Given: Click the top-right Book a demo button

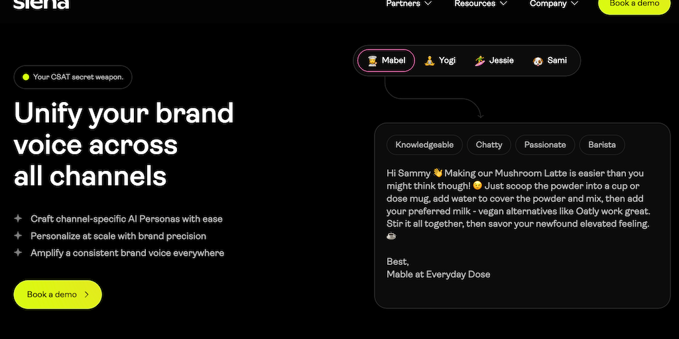Looking at the screenshot, I should [x=634, y=4].
